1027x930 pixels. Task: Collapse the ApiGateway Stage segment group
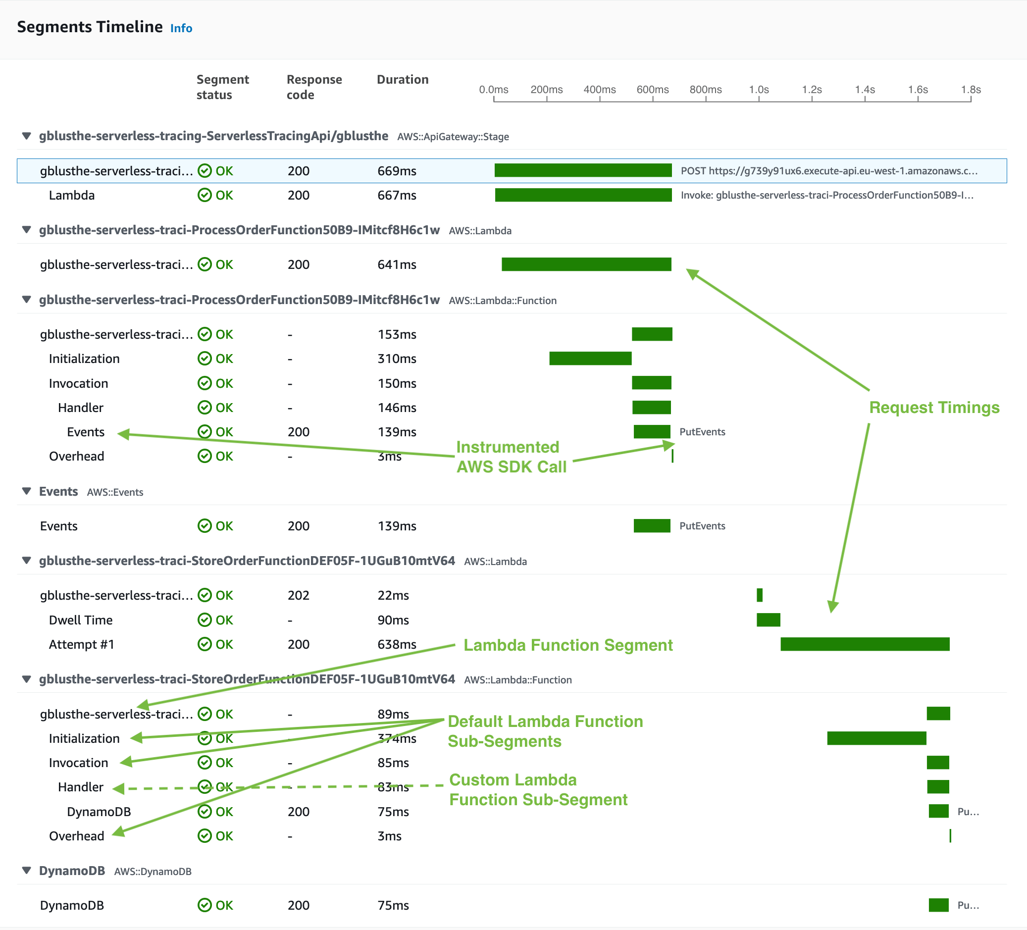[26, 137]
